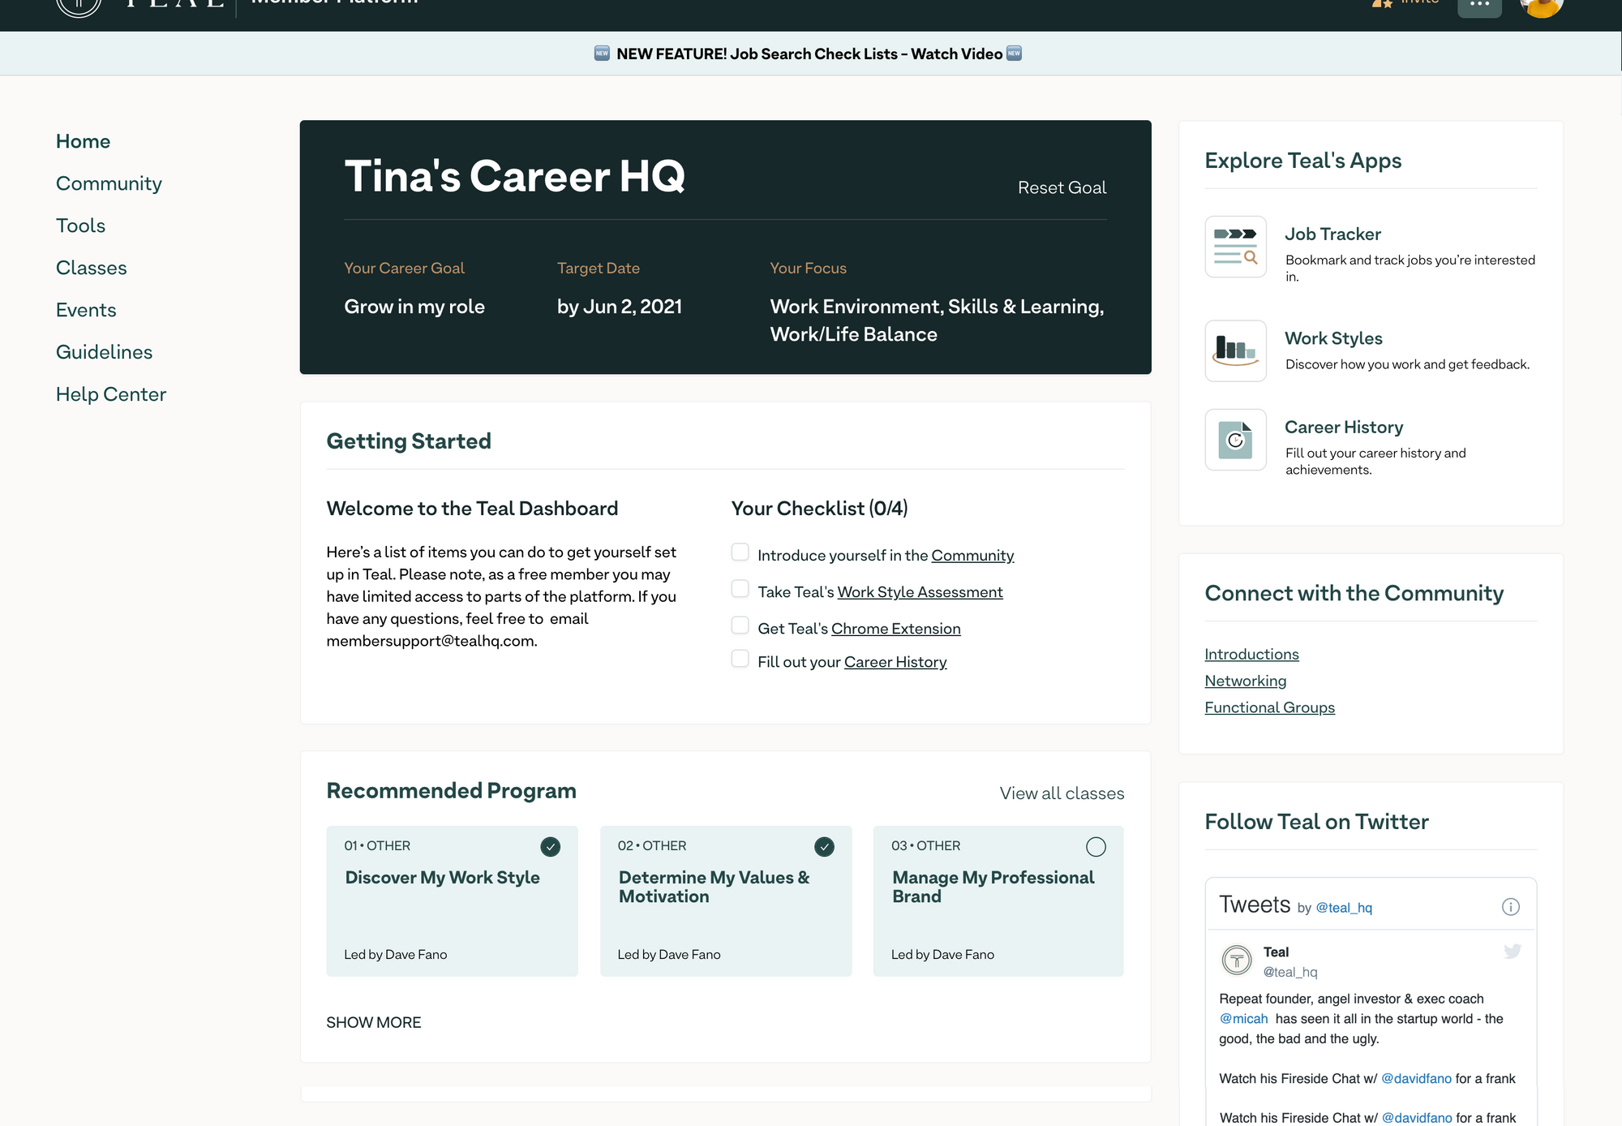1622x1126 pixels.
Task: Click the NEW FEATURE Watch Video banner
Action: coord(809,54)
